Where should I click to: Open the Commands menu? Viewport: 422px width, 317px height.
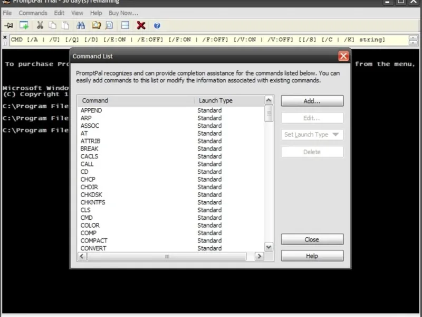click(x=33, y=13)
